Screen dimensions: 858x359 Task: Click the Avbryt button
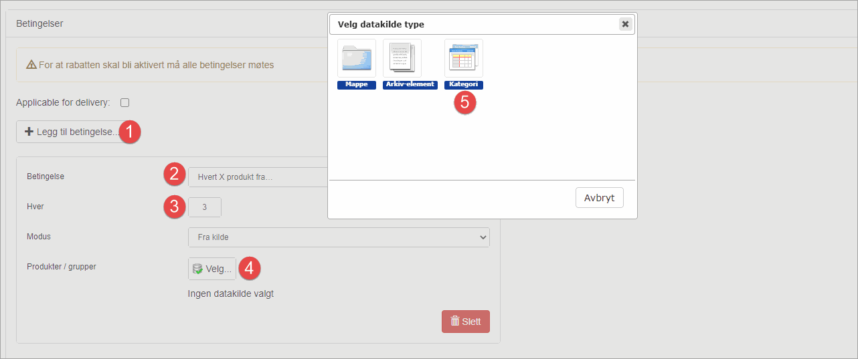(x=599, y=198)
